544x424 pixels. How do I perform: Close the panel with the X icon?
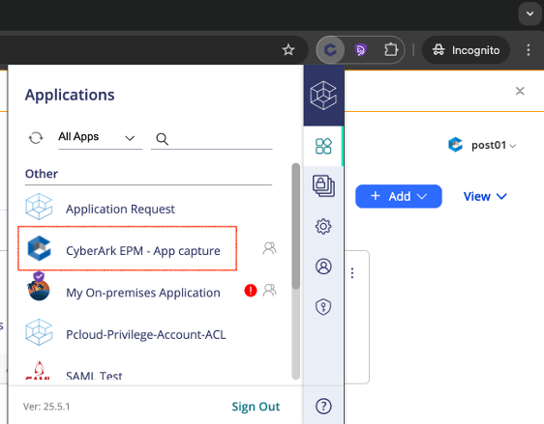pos(520,91)
